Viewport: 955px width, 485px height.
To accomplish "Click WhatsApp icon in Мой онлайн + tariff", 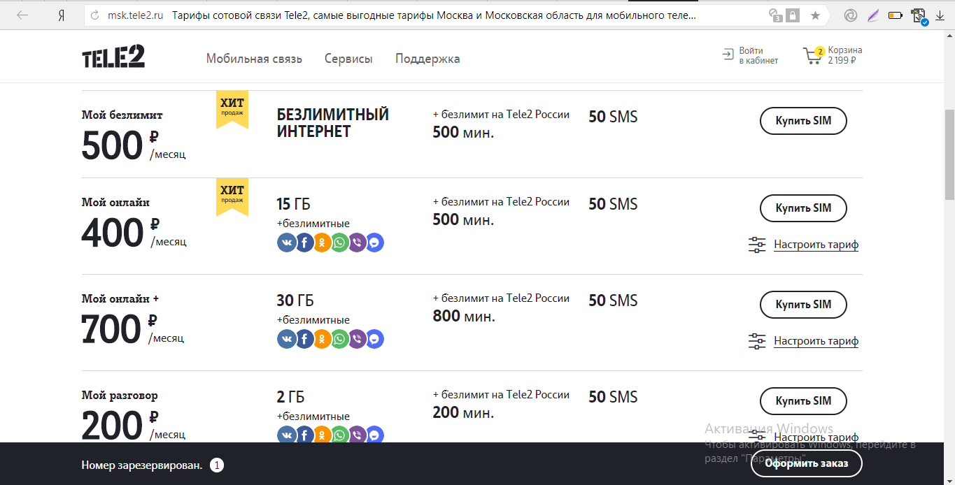I will tap(339, 339).
